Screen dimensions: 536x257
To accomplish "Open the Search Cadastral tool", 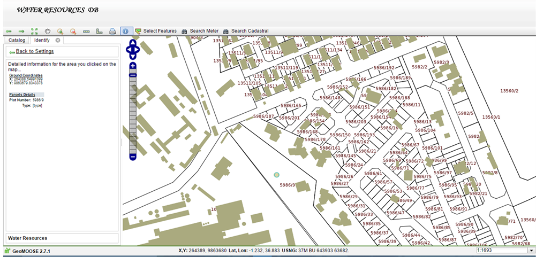I will click(245, 31).
